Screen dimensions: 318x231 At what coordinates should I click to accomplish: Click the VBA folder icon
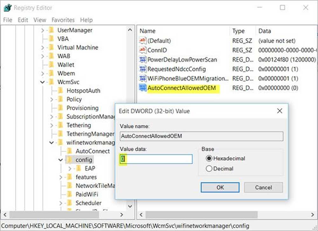(x=52, y=39)
